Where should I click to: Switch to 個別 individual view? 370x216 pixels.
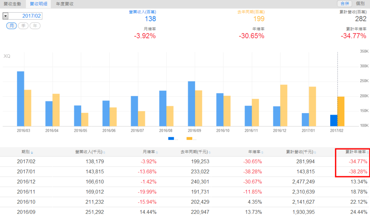click(x=360, y=4)
